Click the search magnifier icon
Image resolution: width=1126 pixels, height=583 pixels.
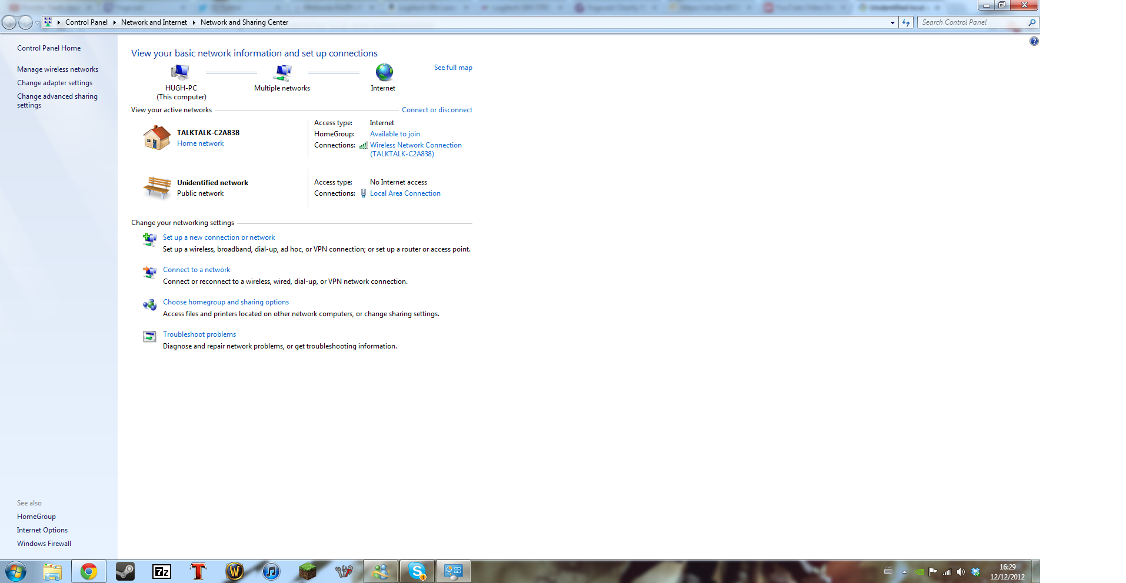[1031, 22]
